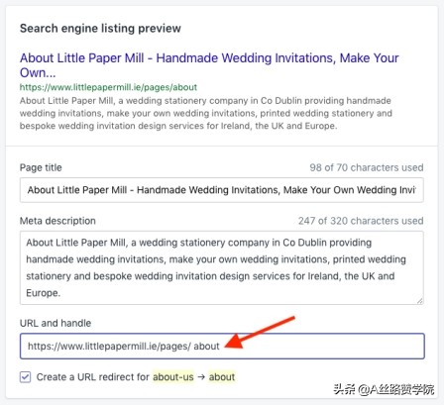Uncheck the Create a URL redirect checkbox
This screenshot has height=405, width=444.
tap(26, 376)
